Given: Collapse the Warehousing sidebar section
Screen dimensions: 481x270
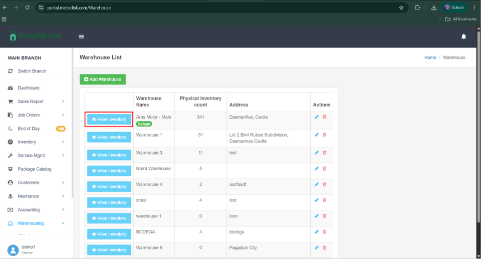Looking at the screenshot, I should coord(63,223).
